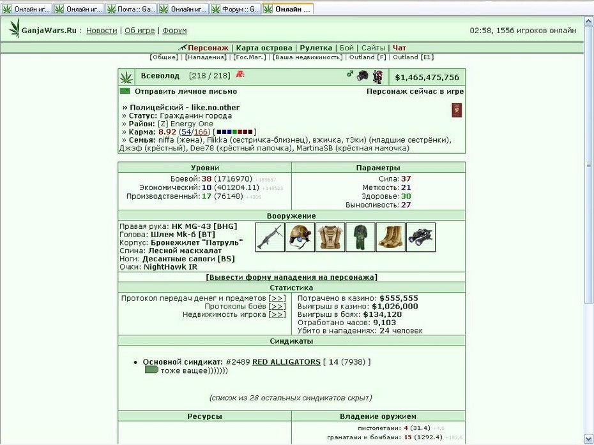This screenshot has height=445, width=594.
Task: Open the Новости link in header
Action: pyautogui.click(x=102, y=31)
